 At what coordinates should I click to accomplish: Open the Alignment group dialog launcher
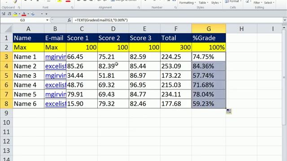pos(139,8)
